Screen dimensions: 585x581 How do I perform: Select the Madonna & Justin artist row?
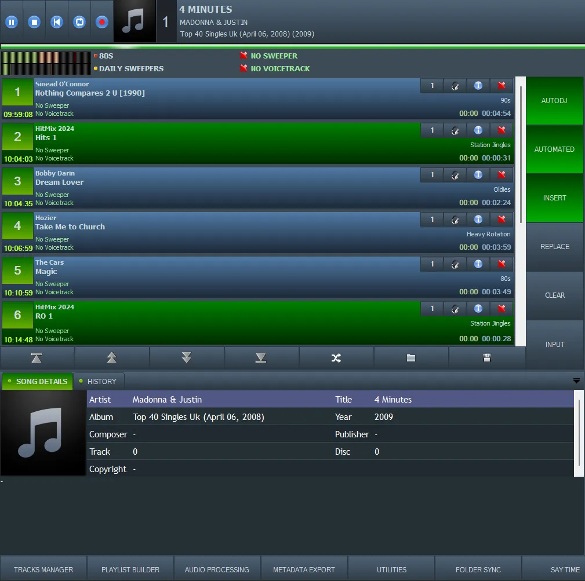pyautogui.click(x=330, y=399)
